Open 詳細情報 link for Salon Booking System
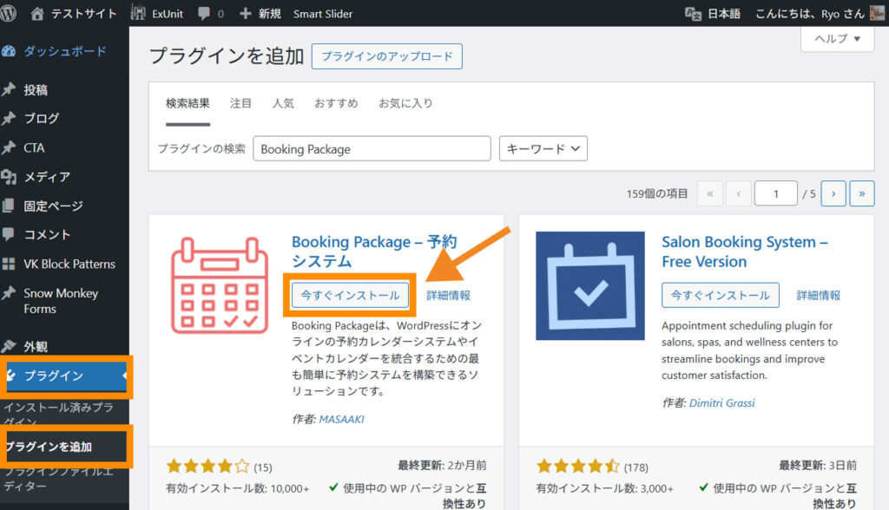 tap(819, 295)
